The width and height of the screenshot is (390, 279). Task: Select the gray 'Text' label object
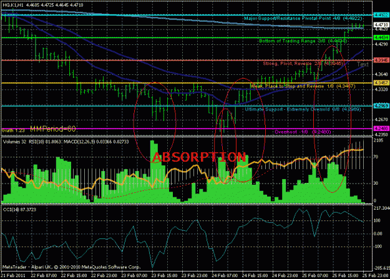363,64
